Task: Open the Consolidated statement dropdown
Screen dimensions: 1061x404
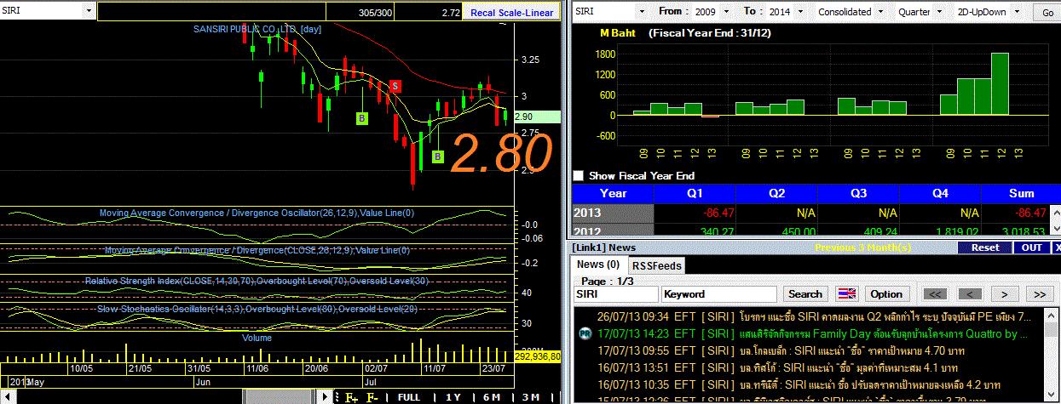Action: coord(879,12)
